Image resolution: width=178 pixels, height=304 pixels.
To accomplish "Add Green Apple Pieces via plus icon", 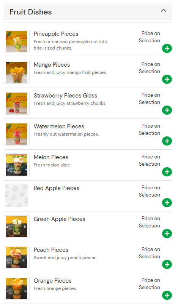I will pyautogui.click(x=167, y=234).
